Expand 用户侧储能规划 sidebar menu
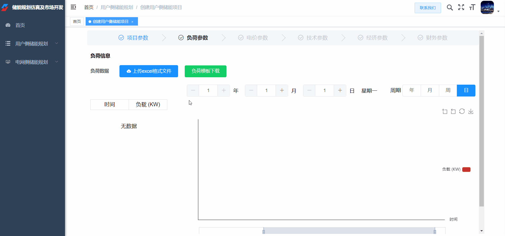Screen dimensions: 505x236 click(x=32, y=44)
